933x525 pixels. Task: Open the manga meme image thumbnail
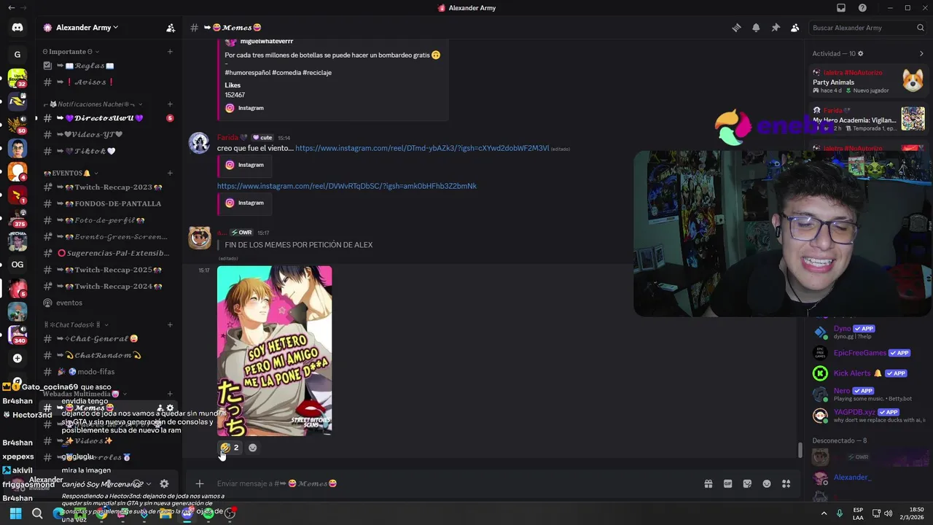coord(274,351)
